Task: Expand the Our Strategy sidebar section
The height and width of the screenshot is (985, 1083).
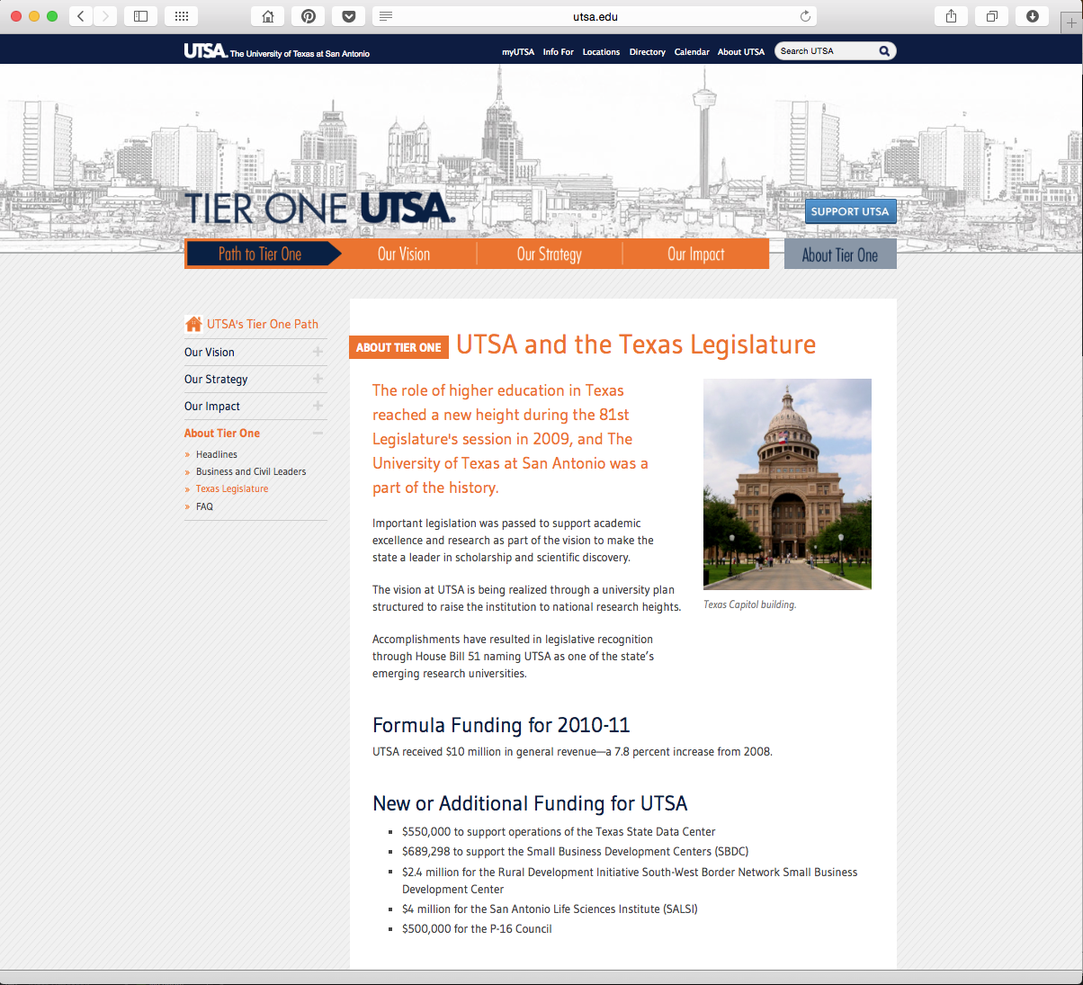Action: pos(318,379)
